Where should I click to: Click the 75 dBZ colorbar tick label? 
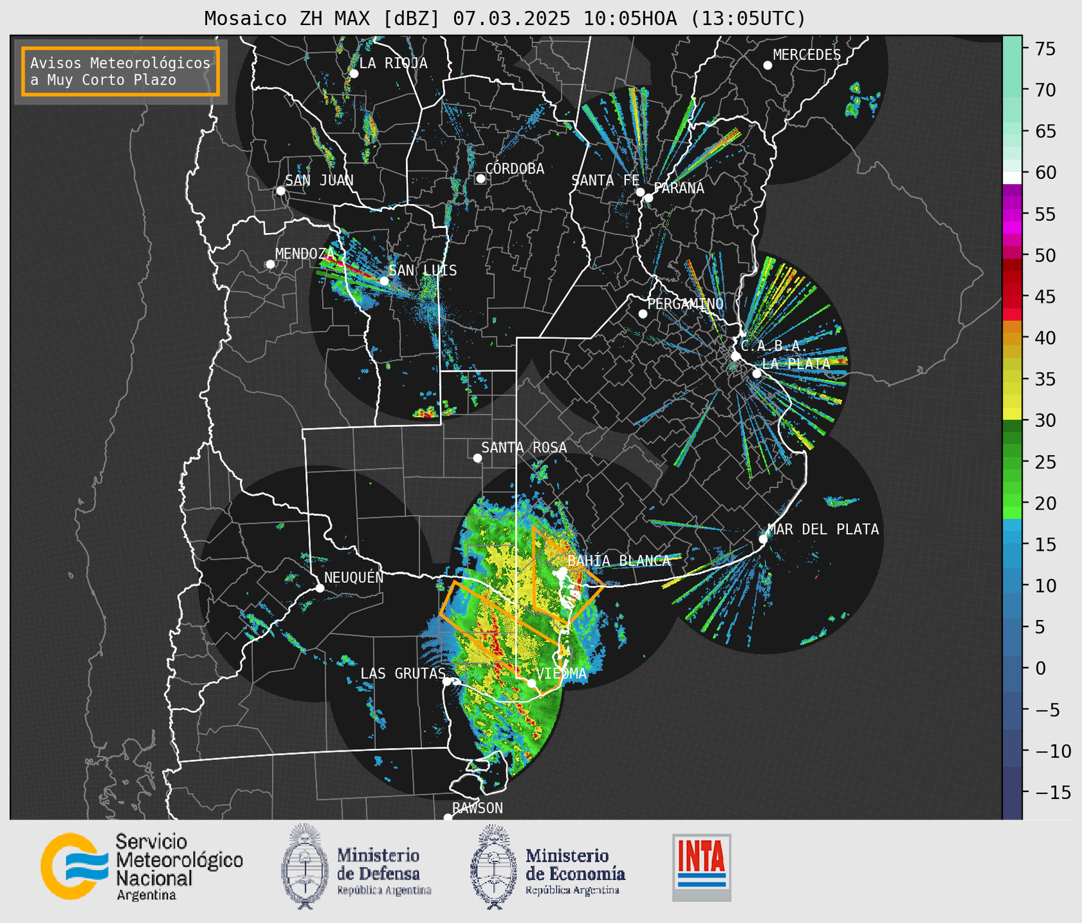[1045, 49]
